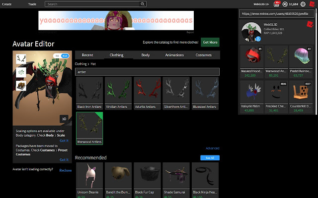
Task: Click the red Roblox extension icon in top bar
Action: 312,4
